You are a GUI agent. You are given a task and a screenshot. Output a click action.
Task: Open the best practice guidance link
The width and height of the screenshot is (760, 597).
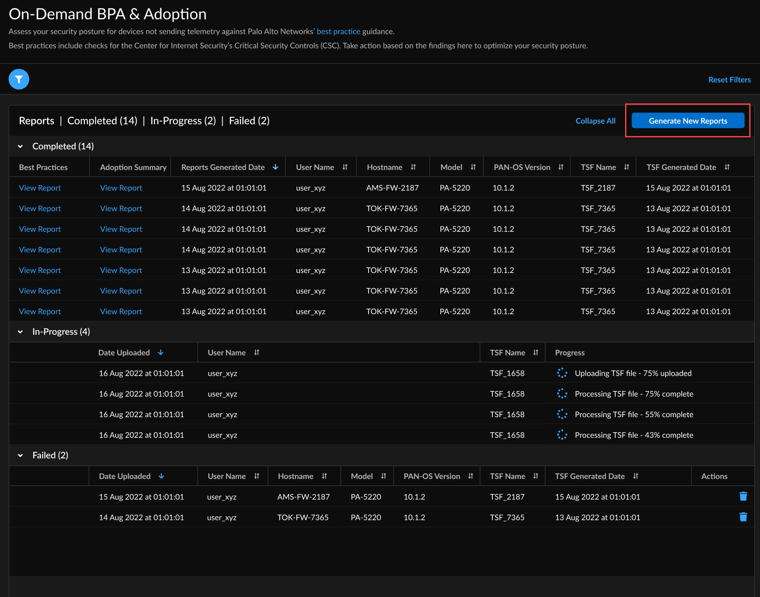click(338, 31)
